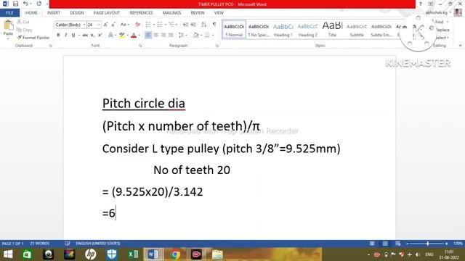Switch to Read Mode view
The width and height of the screenshot is (465, 261).
coord(372,244)
